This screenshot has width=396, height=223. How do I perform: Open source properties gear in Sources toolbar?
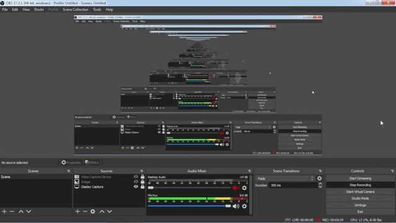[93, 211]
